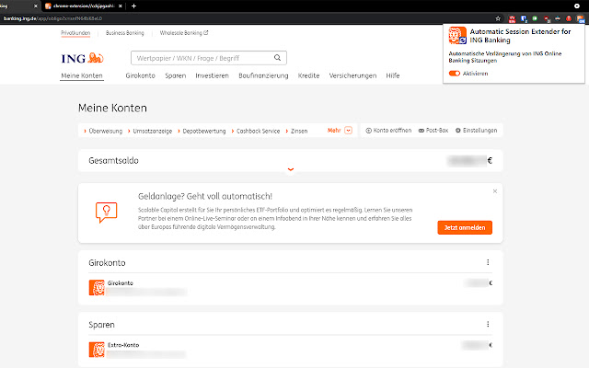This screenshot has height=368, width=589.
Task: Bookmark this page with the star icon
Action: (498, 18)
